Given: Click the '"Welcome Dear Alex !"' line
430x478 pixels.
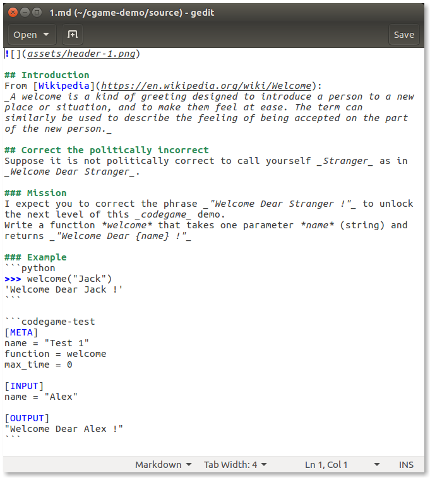Looking at the screenshot, I should (x=64, y=429).
